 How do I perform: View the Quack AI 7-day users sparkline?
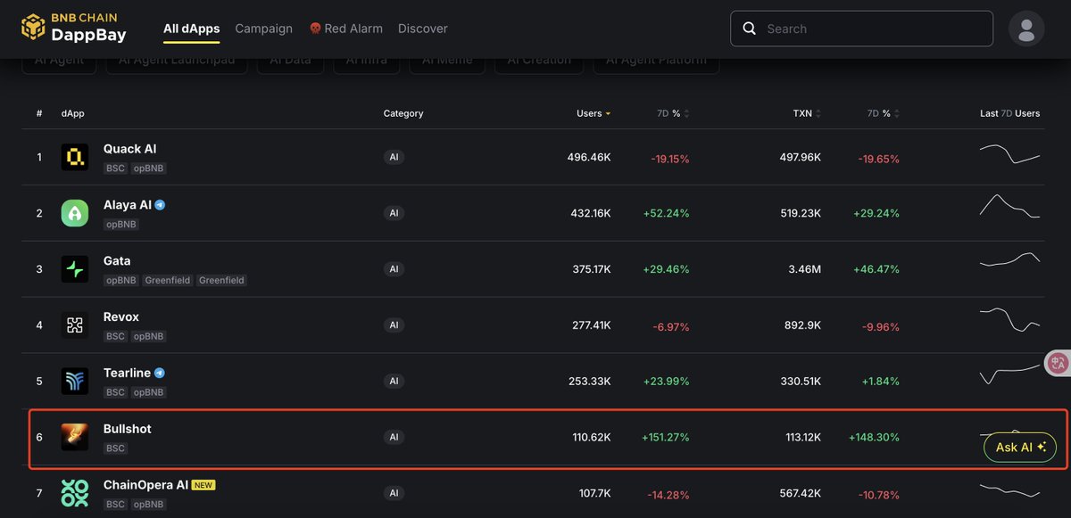pyautogui.click(x=1009, y=153)
